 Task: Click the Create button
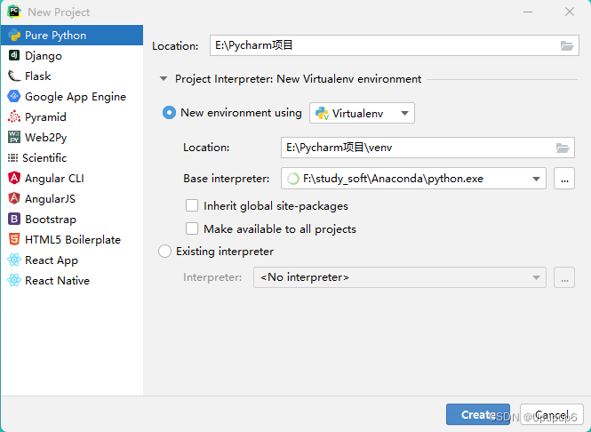[x=478, y=414]
